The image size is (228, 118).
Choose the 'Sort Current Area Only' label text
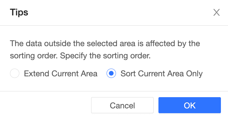[162, 73]
